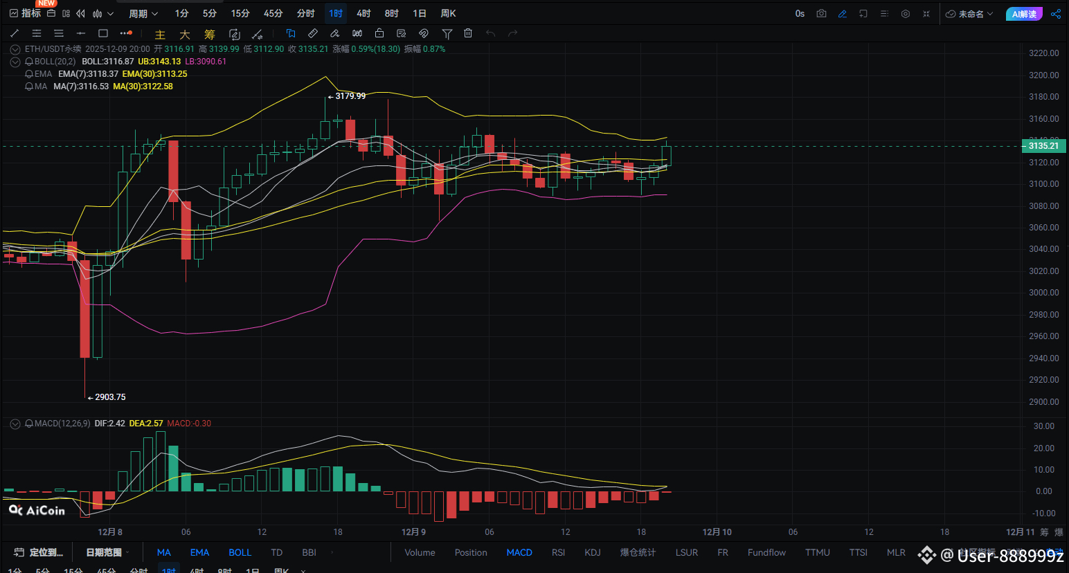Screen dimensions: 1069x573
Task: Toggle the MACD alert bell
Action: (29, 424)
